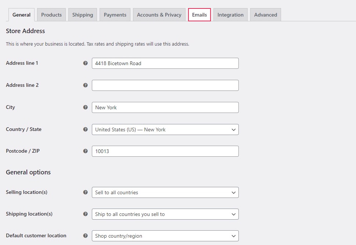Click help tooltip icon for City

[85, 107]
